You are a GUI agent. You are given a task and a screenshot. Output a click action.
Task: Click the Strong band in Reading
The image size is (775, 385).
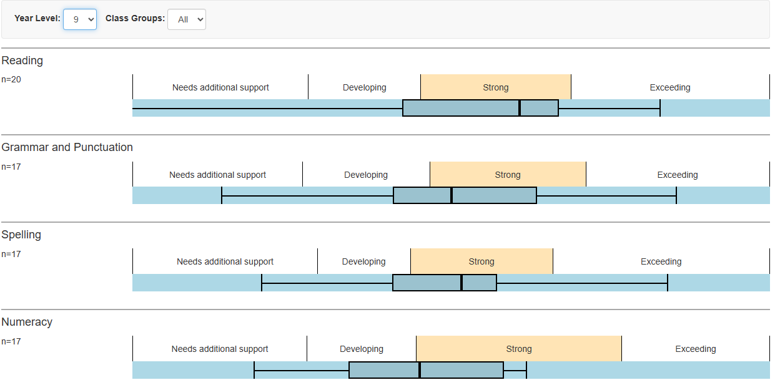496,87
